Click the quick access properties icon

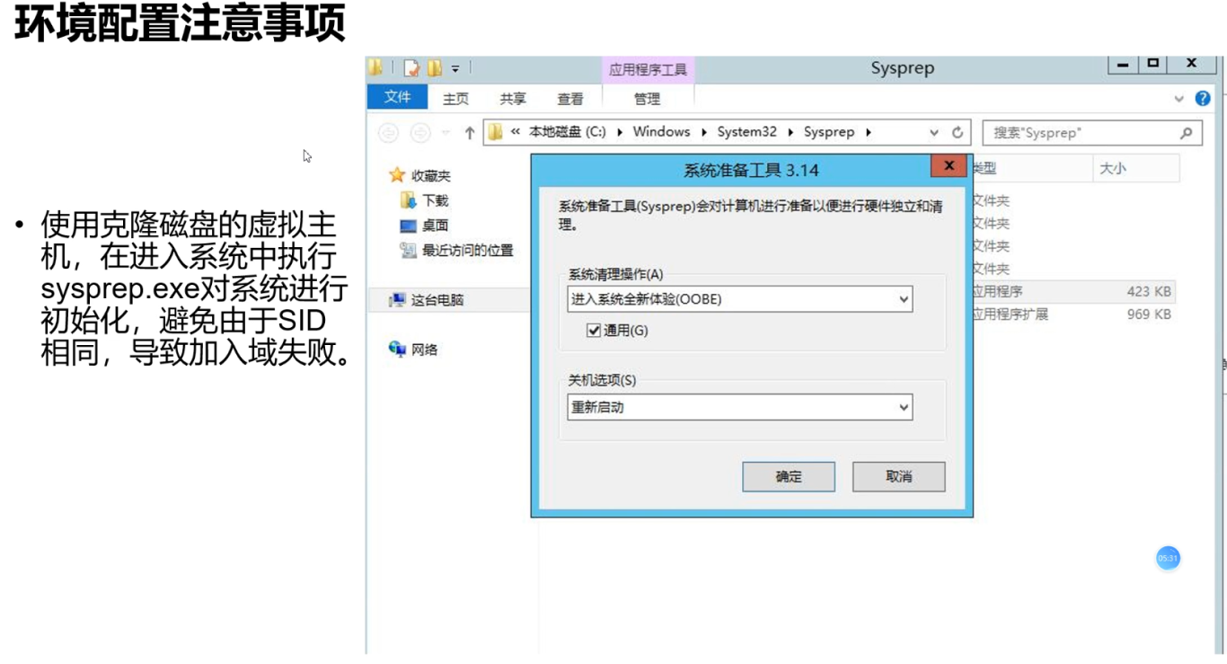[411, 68]
